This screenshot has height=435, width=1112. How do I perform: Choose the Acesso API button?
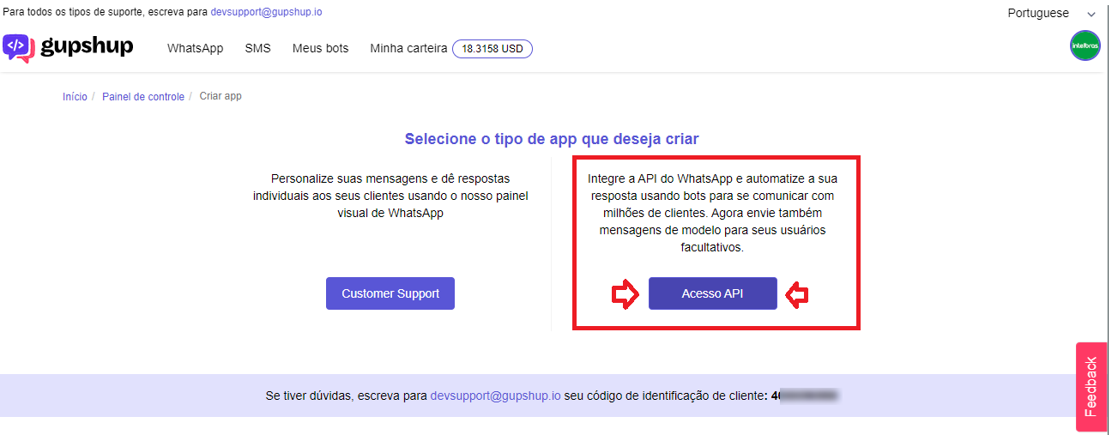pyautogui.click(x=712, y=293)
